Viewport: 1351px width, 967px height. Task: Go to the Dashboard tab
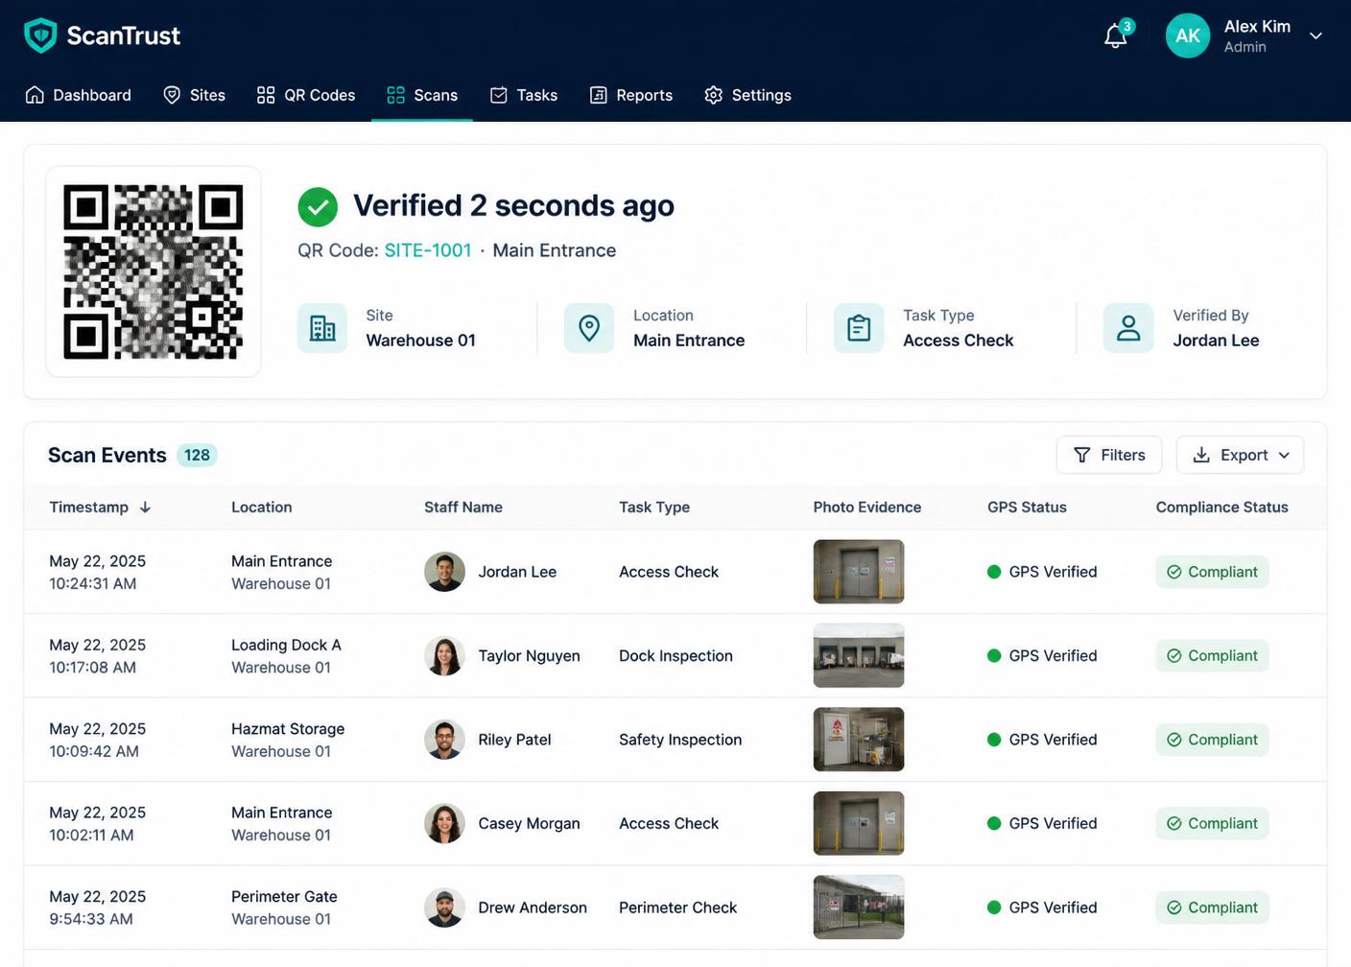point(79,95)
